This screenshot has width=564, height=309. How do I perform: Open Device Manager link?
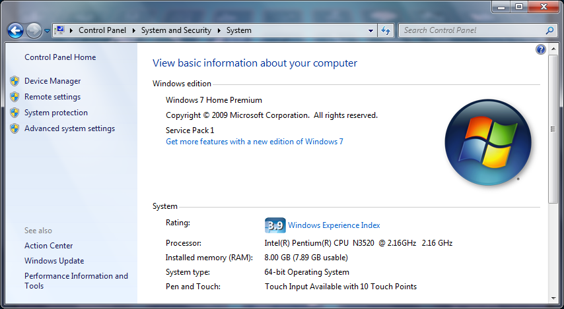[53, 81]
